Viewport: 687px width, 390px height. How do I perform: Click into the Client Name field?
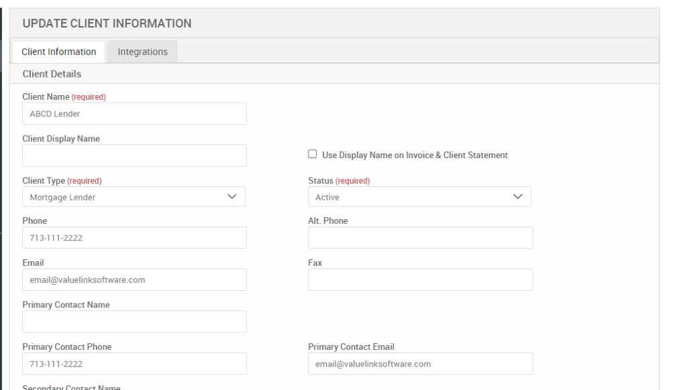coord(134,113)
